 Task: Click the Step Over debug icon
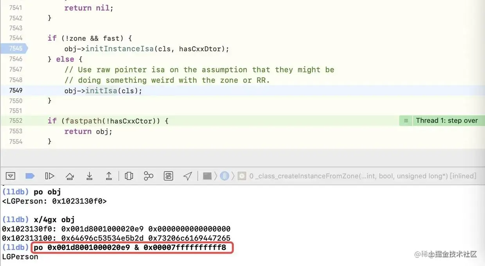pos(70,176)
